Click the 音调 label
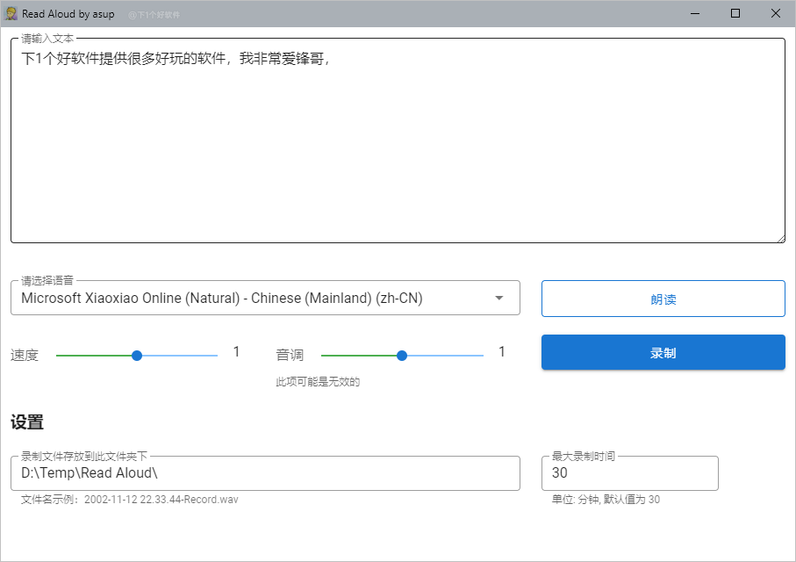The width and height of the screenshot is (796, 562). click(290, 355)
